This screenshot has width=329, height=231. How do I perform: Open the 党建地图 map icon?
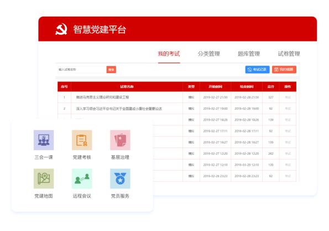tap(44, 178)
